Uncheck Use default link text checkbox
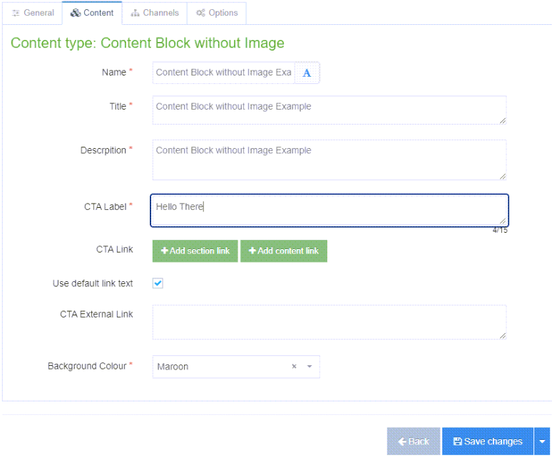 [158, 283]
